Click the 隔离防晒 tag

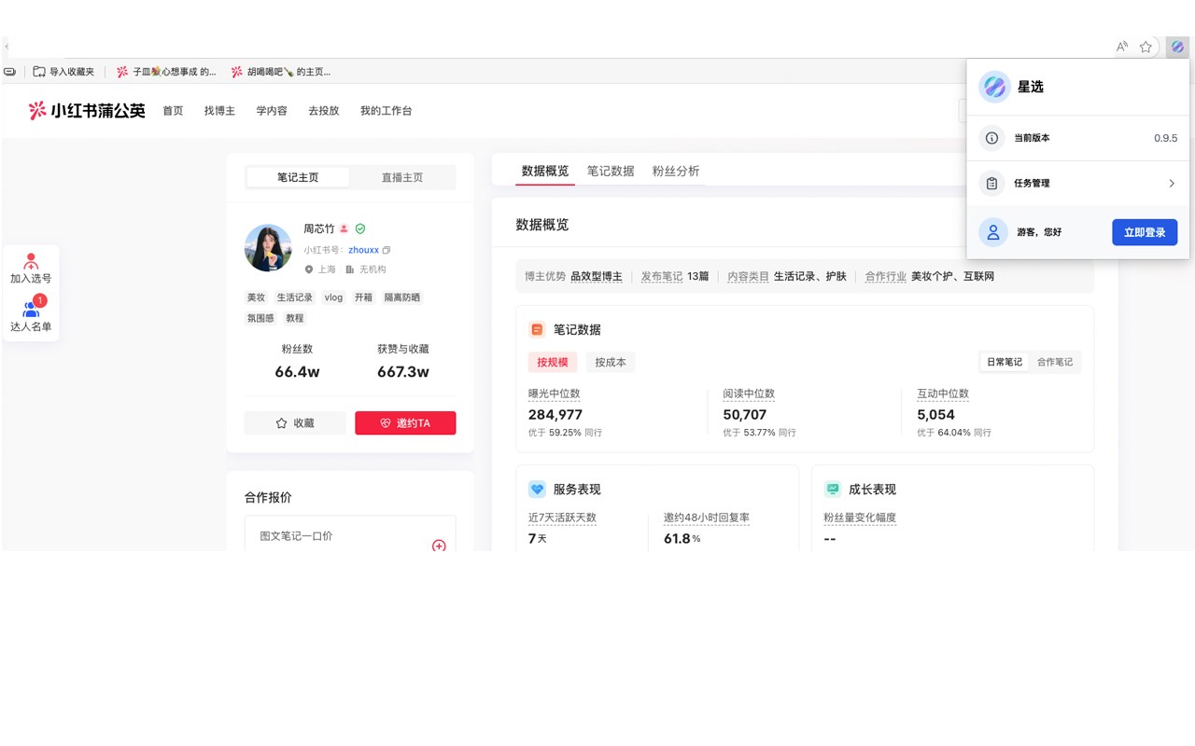[402, 297]
